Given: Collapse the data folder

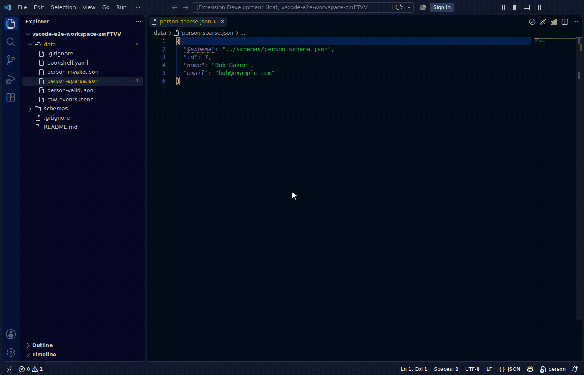Looking at the screenshot, I should click(x=30, y=45).
